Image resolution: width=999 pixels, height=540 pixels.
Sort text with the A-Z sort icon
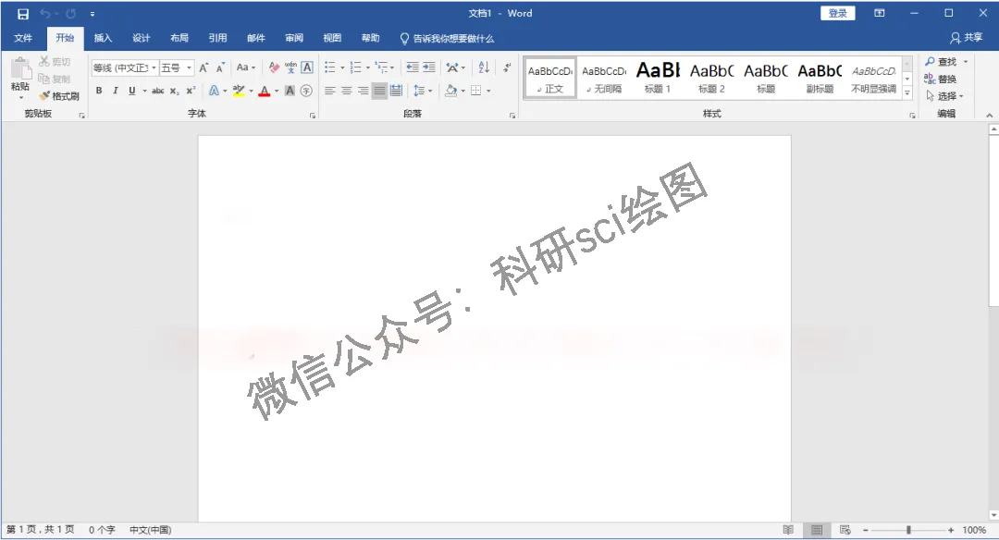tap(484, 67)
